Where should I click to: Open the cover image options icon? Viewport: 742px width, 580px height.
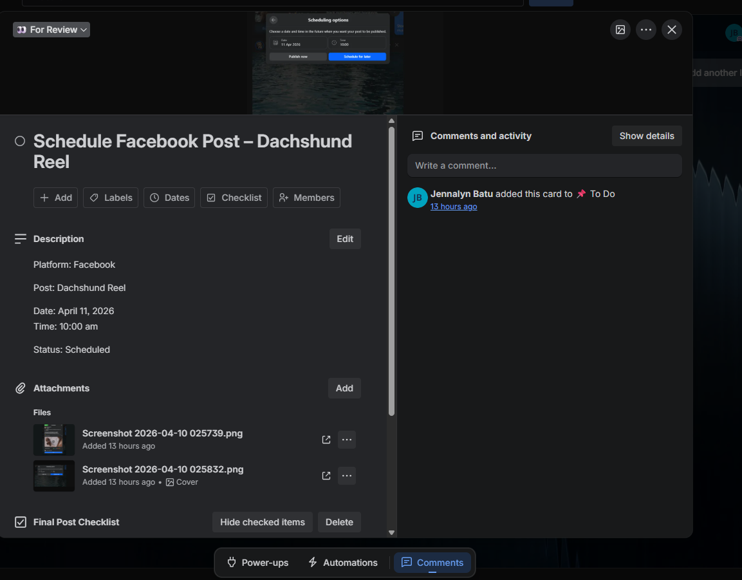pos(620,30)
